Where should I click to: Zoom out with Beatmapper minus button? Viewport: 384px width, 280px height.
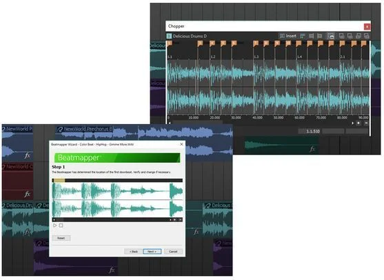click(181, 220)
